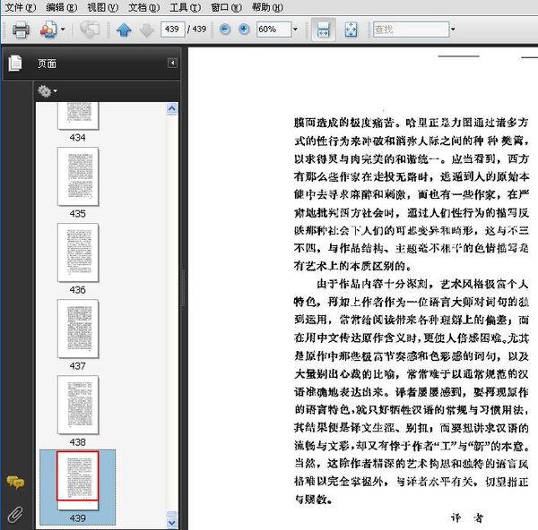Open the 文件 (File) menu
This screenshot has width=538, height=530.
(21, 7)
